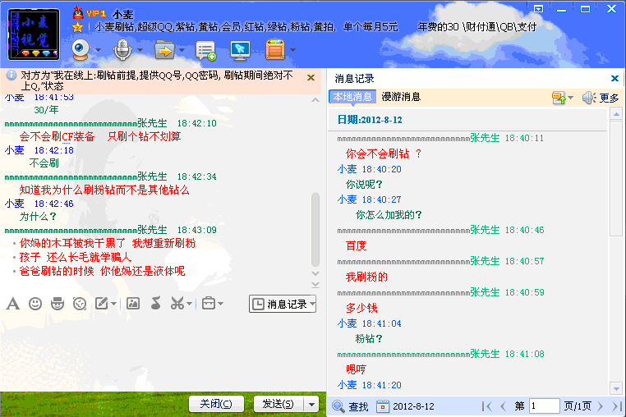Go to previous page of records

click(503, 406)
